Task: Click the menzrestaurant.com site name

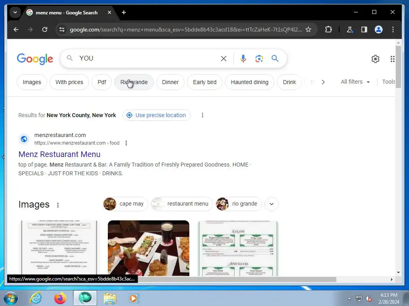Action: pyautogui.click(x=60, y=135)
